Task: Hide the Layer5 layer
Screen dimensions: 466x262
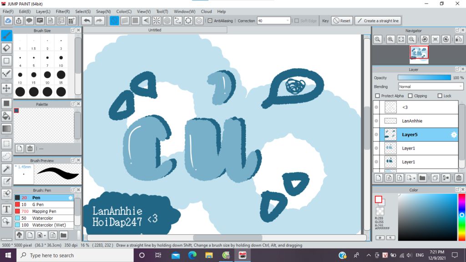Action: 376,135
